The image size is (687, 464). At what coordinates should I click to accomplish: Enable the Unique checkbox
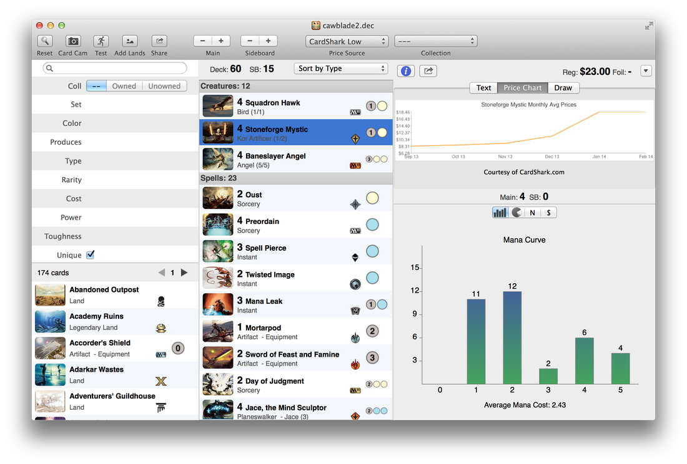coord(90,254)
